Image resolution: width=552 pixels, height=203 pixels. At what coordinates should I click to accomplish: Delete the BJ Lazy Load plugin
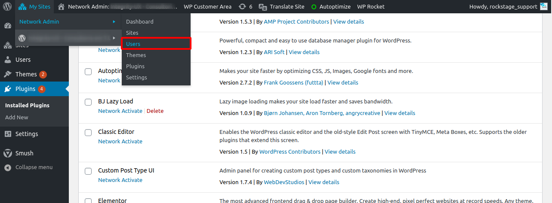click(155, 111)
